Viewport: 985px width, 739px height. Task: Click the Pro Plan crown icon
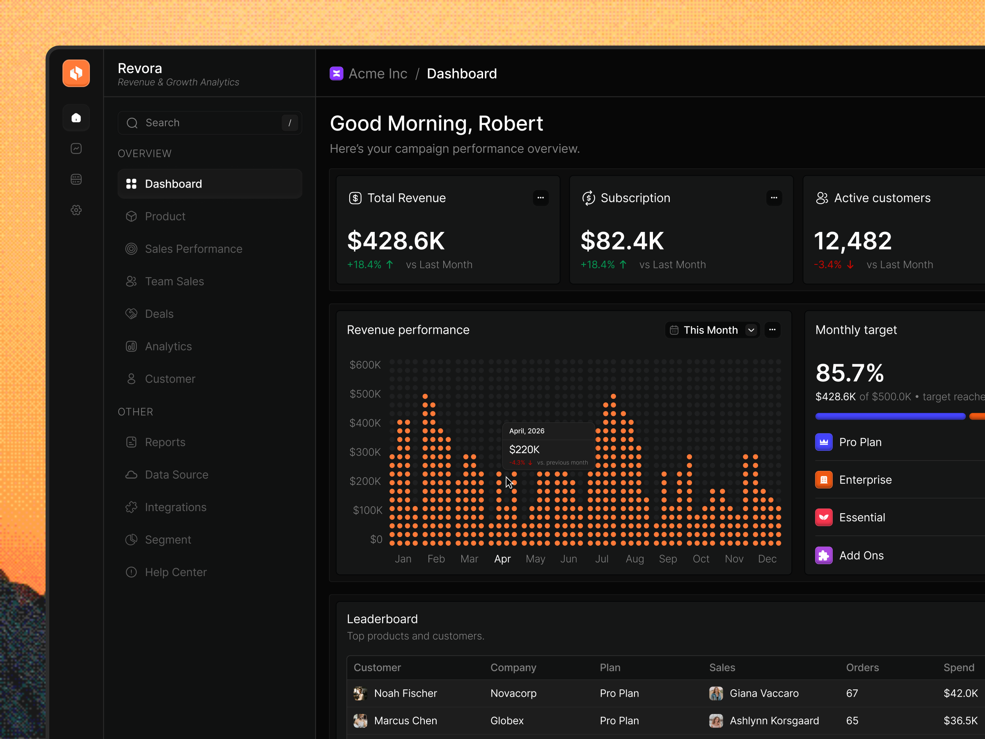[824, 442]
